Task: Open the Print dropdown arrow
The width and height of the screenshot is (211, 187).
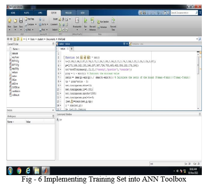Action: pos(32,30)
